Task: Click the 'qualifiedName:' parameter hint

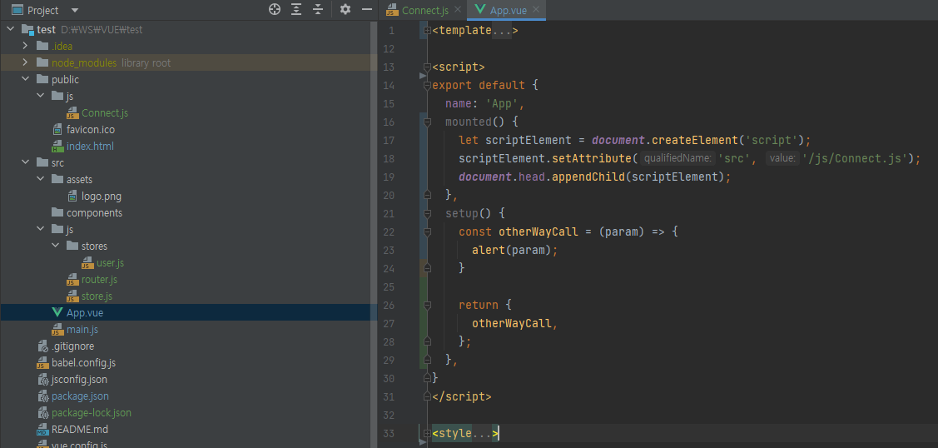Action: pos(677,158)
